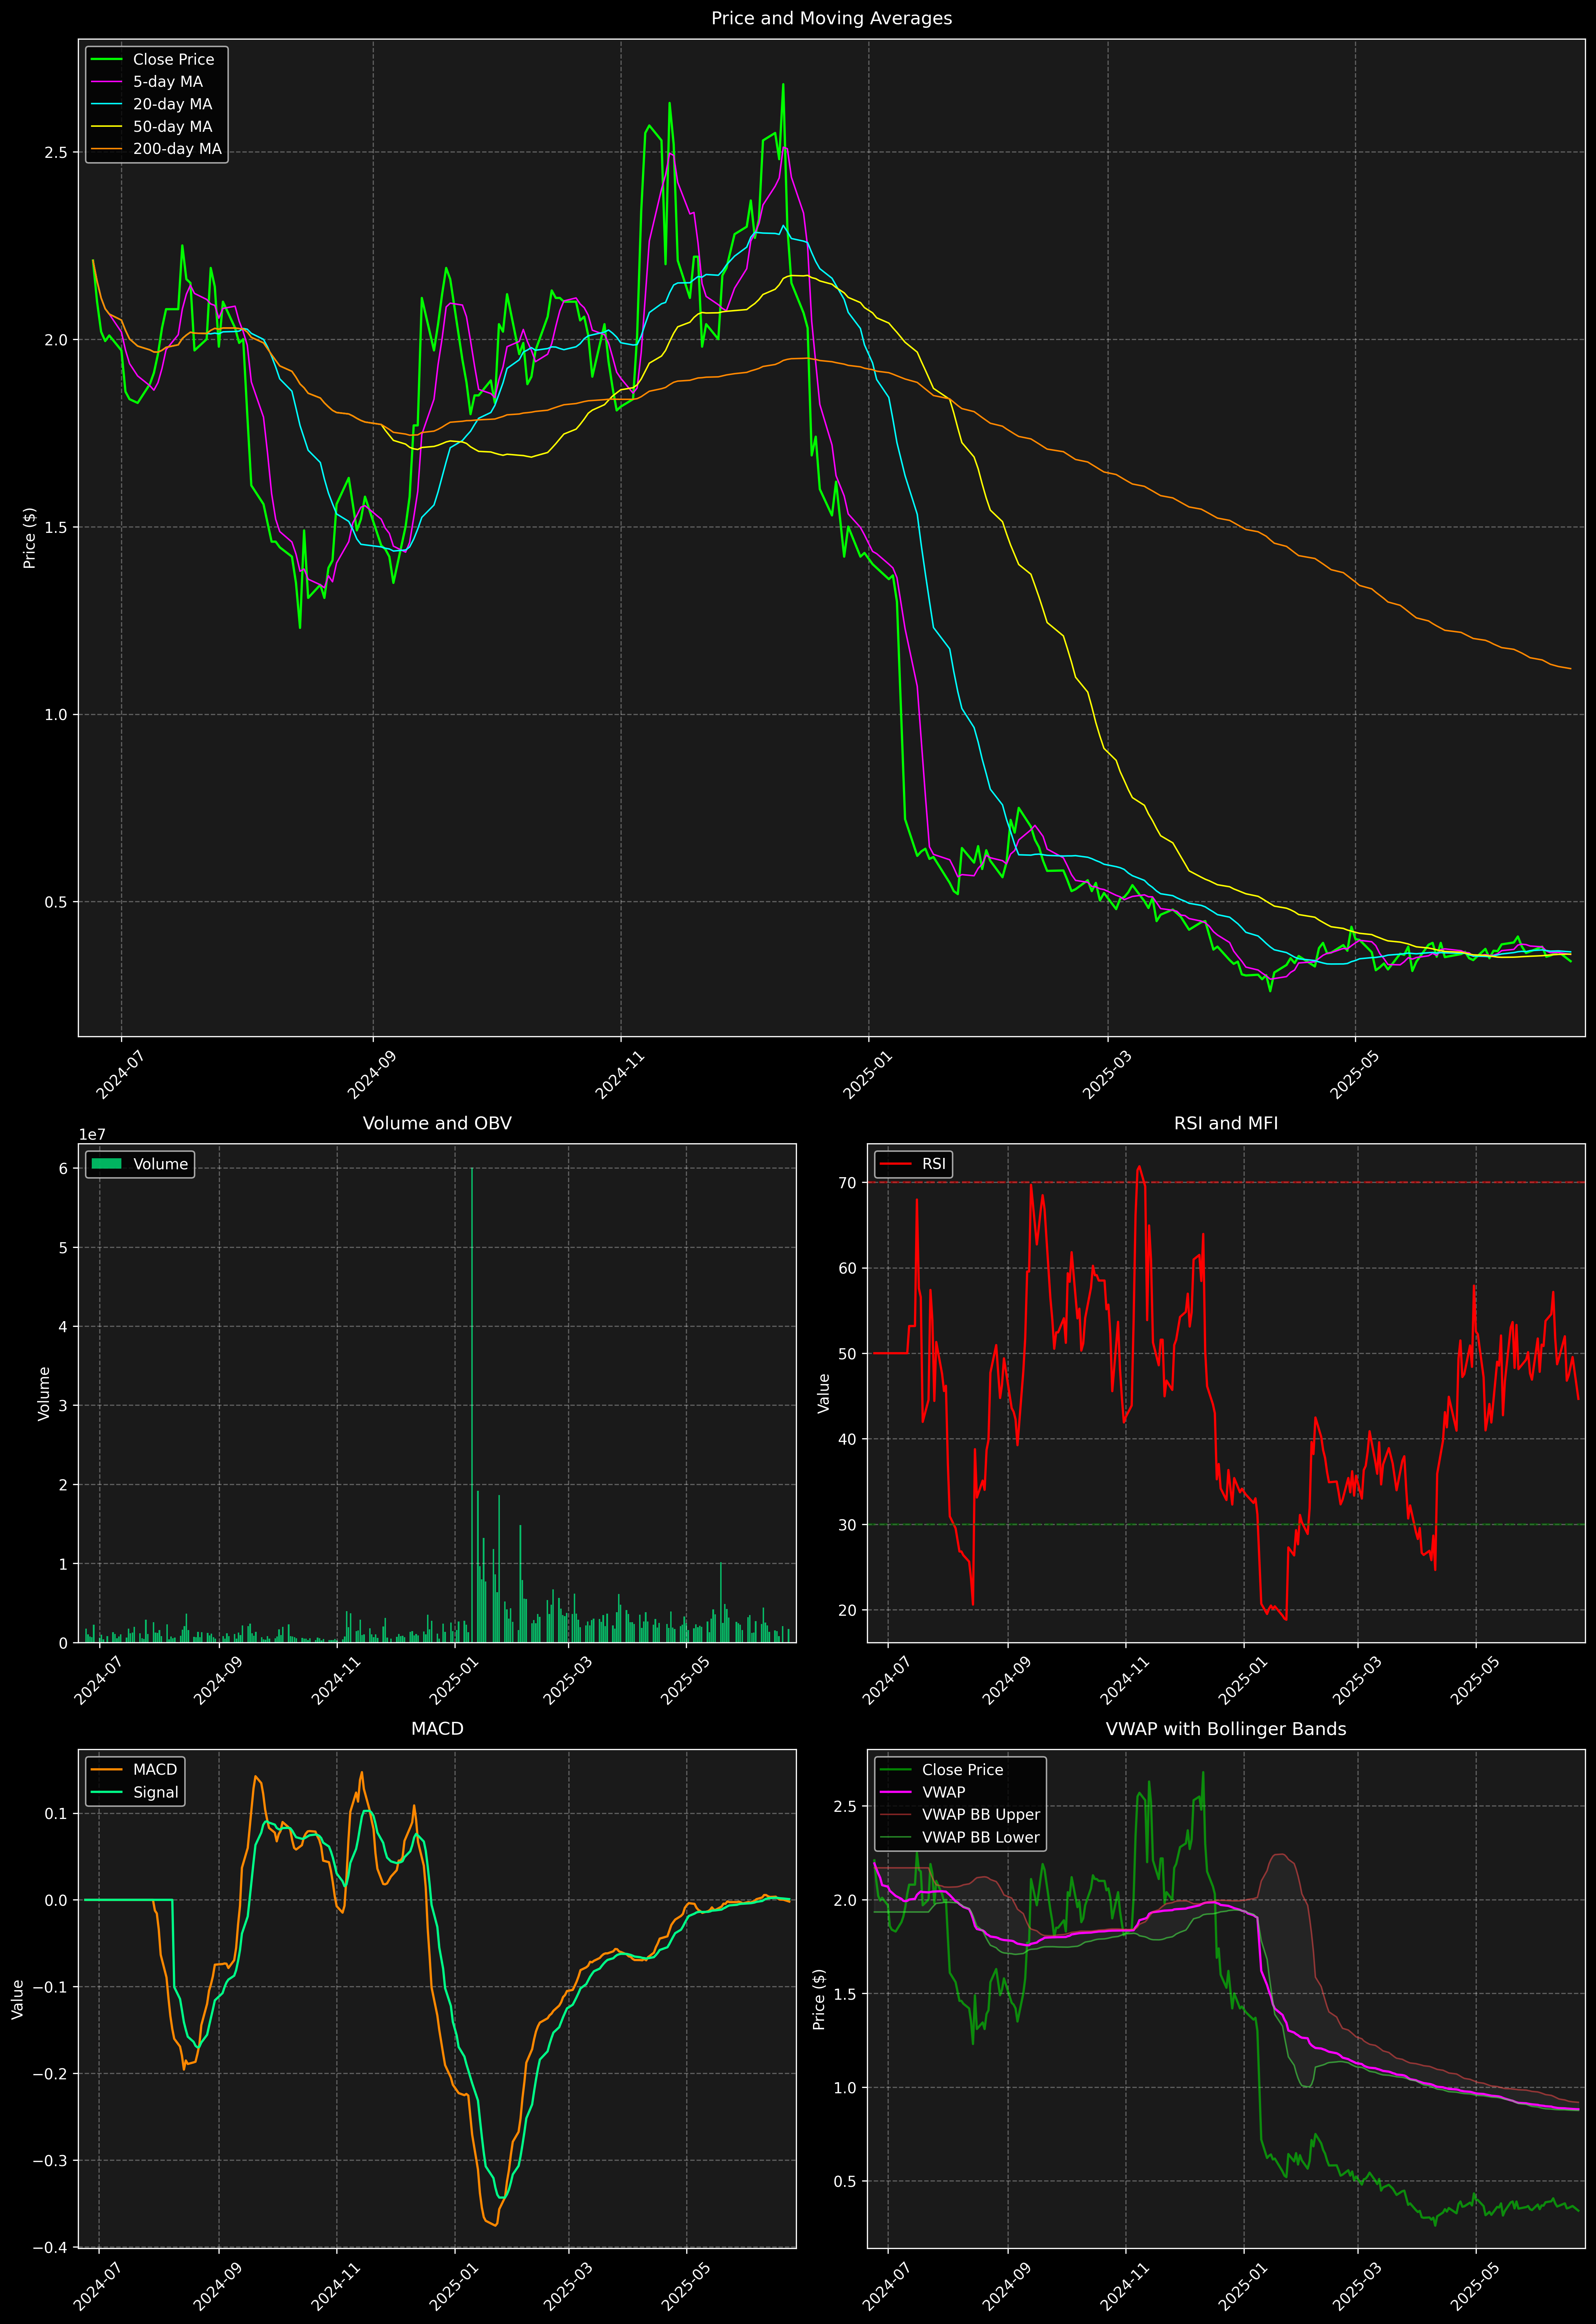
Task: Click the orange 'MACD' legend entry
Action: coord(155,1770)
